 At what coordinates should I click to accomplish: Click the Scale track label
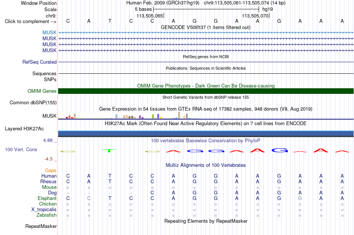(x=50, y=9)
